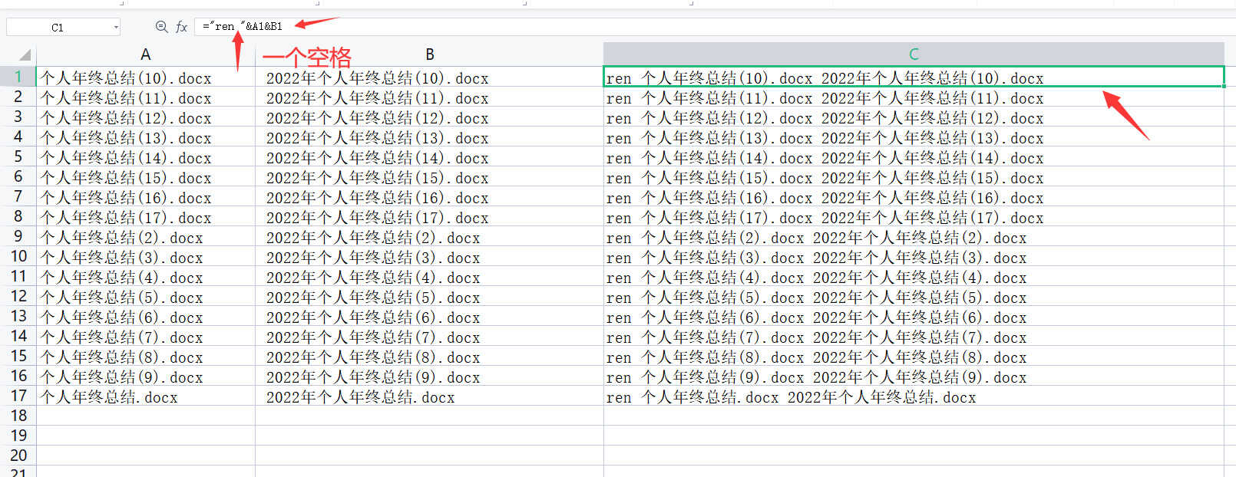
Task: Select column A header
Action: [145, 54]
